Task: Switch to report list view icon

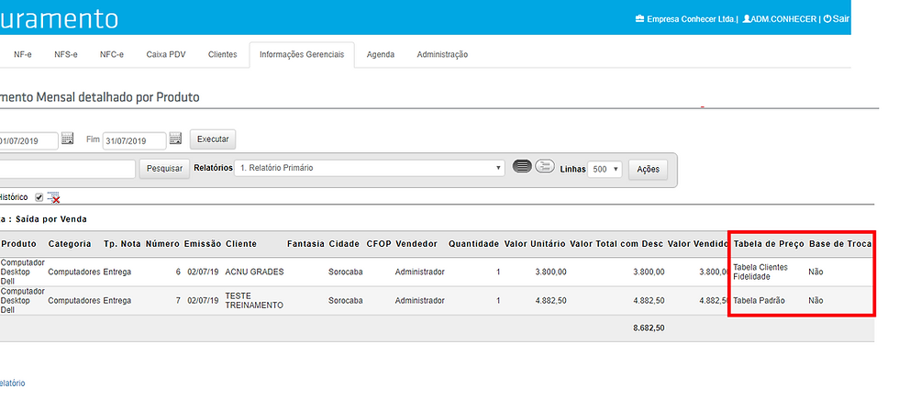Action: (x=522, y=167)
